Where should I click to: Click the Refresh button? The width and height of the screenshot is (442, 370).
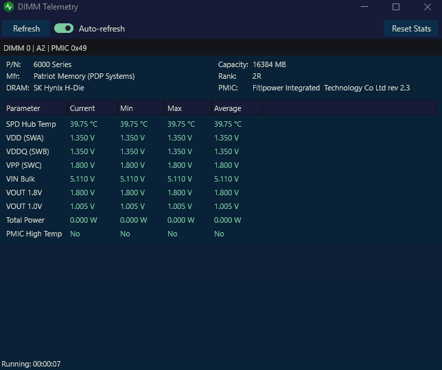click(26, 29)
